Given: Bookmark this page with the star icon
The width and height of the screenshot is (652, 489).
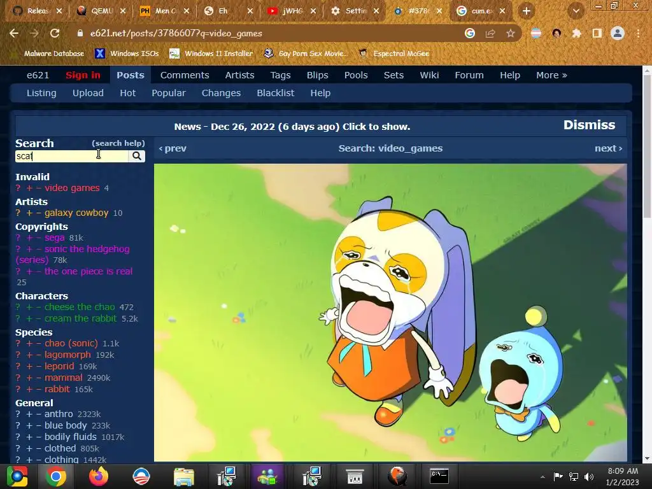Looking at the screenshot, I should click(x=511, y=33).
